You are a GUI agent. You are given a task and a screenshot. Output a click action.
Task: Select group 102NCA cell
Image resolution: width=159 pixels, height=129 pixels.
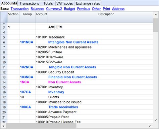[27, 67]
